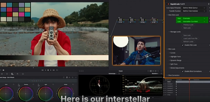This screenshot has height=102, width=210.
Task: Toggle the Enable Shot Corrections checkbox
Action: (183, 71)
